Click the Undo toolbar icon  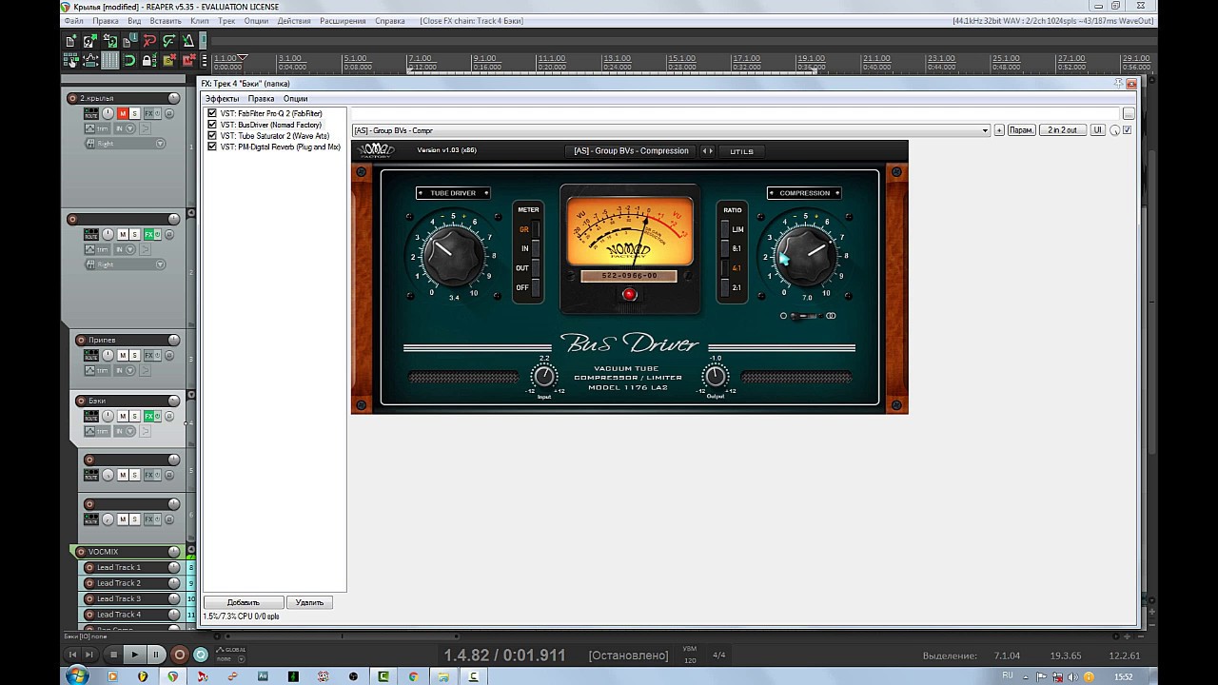(149, 41)
